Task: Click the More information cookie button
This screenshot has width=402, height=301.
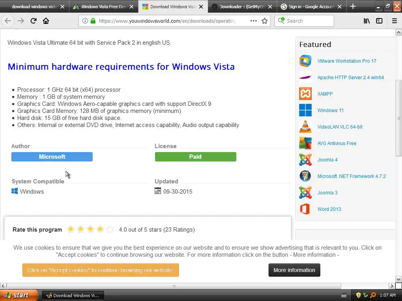Action: (x=294, y=270)
